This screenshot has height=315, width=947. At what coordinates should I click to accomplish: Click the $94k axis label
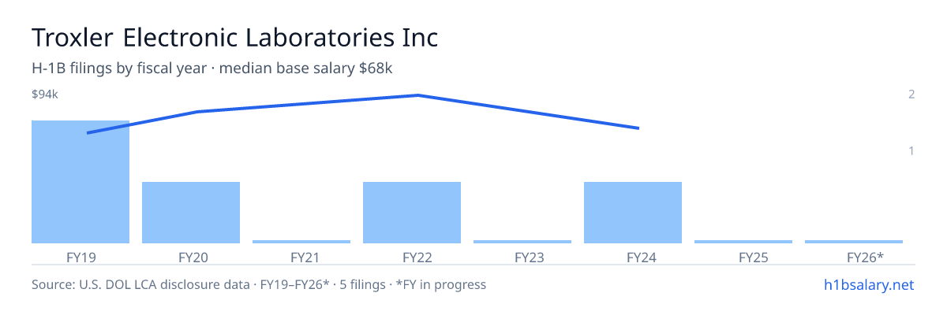[x=45, y=94]
